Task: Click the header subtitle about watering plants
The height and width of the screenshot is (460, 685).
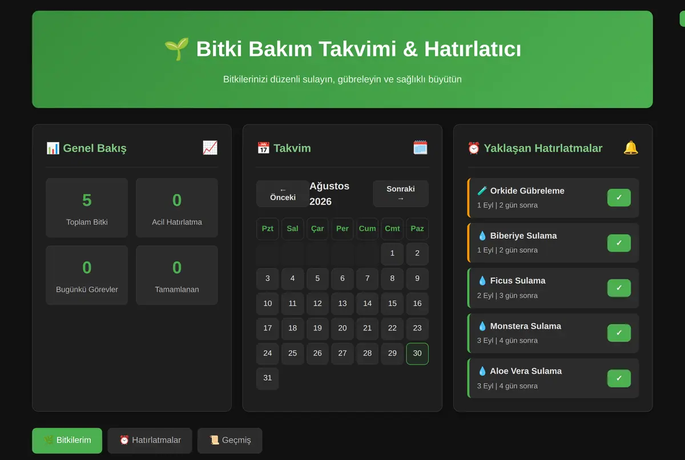Action: (342, 79)
